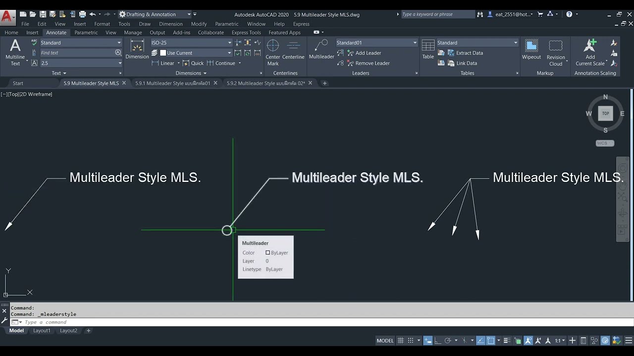Switch to the Home ribbon tab

click(11, 33)
